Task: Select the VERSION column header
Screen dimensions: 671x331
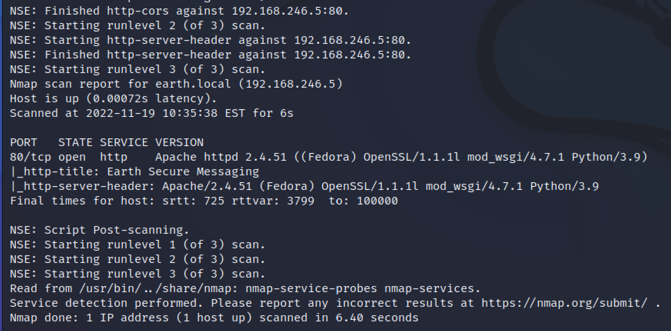Action: tap(179, 142)
